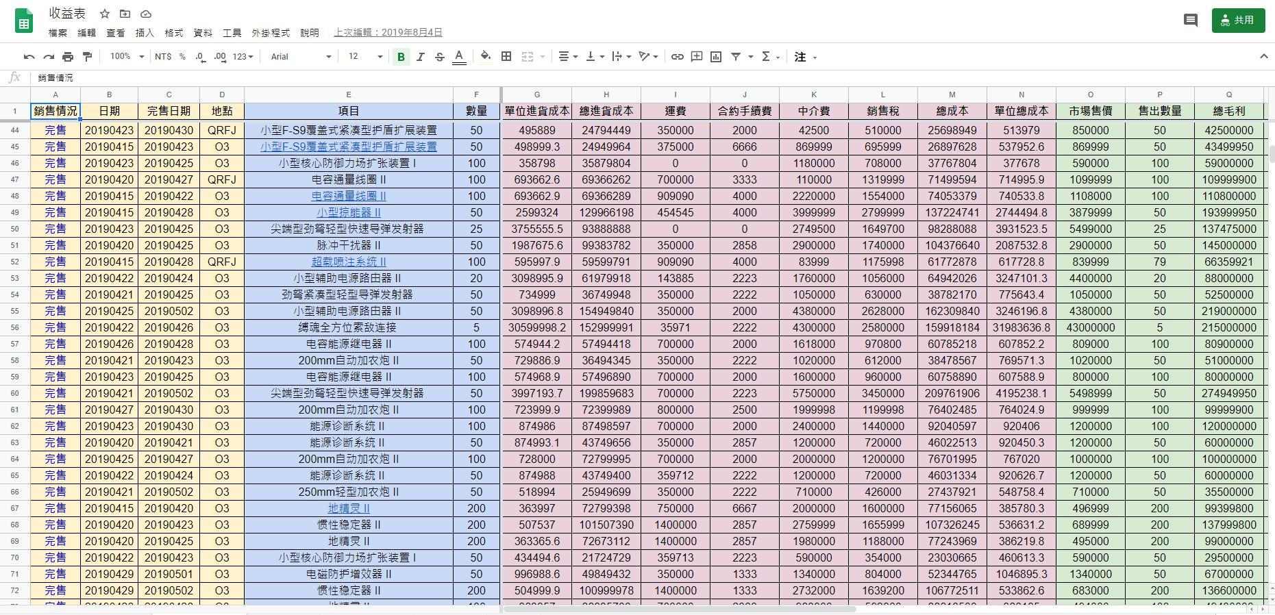Move document with the folder icon
The height and width of the screenshot is (615, 1275).
point(125,14)
